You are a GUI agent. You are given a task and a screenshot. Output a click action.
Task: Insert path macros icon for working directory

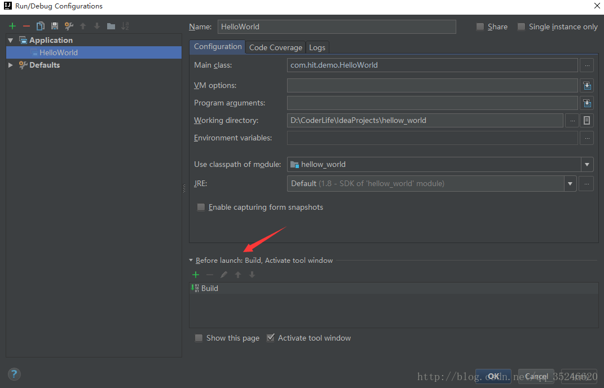tap(587, 121)
